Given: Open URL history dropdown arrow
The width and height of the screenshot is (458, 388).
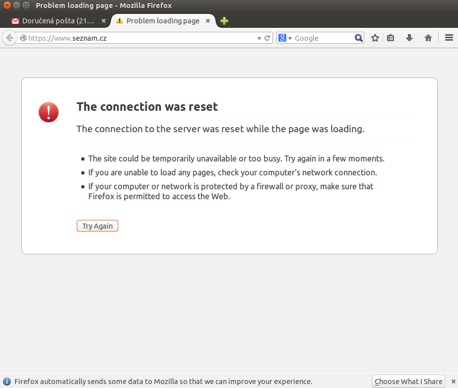Looking at the screenshot, I should (259, 38).
